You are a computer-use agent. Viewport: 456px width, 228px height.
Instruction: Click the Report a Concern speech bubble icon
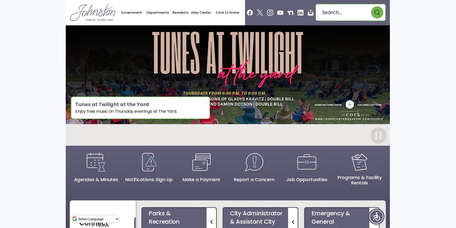[x=254, y=162]
